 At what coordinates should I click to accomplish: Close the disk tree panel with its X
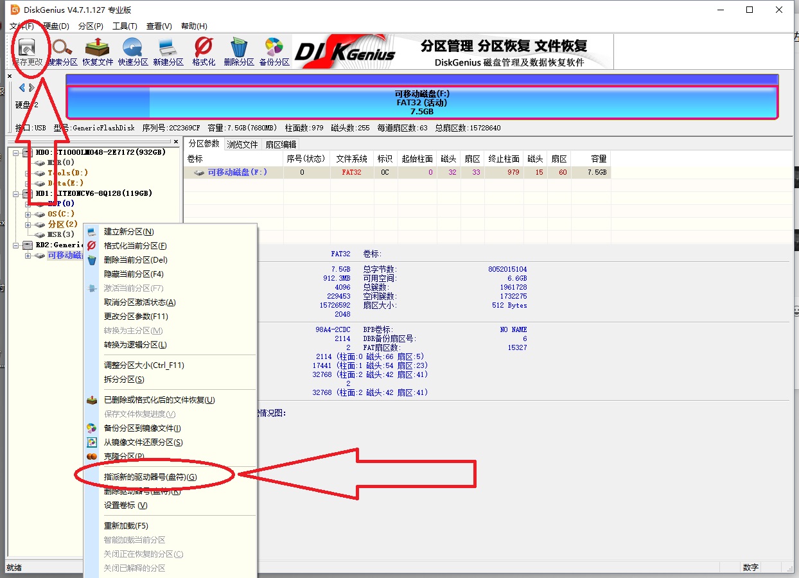tap(175, 142)
